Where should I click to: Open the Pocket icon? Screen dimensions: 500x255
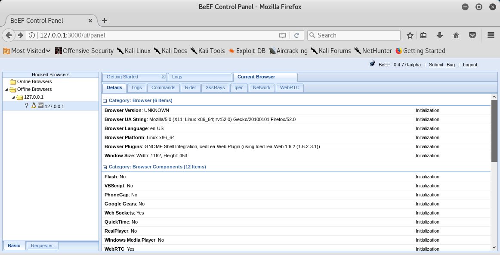472,35
